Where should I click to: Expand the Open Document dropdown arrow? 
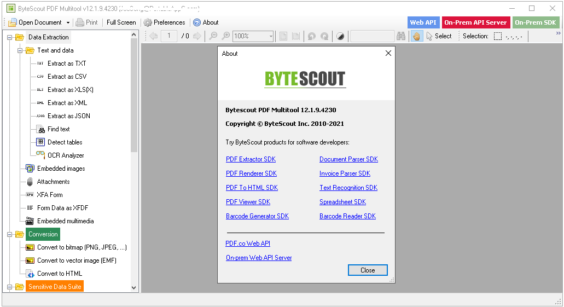pos(68,22)
